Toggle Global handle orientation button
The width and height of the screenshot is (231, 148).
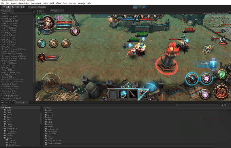(x=42, y=7)
